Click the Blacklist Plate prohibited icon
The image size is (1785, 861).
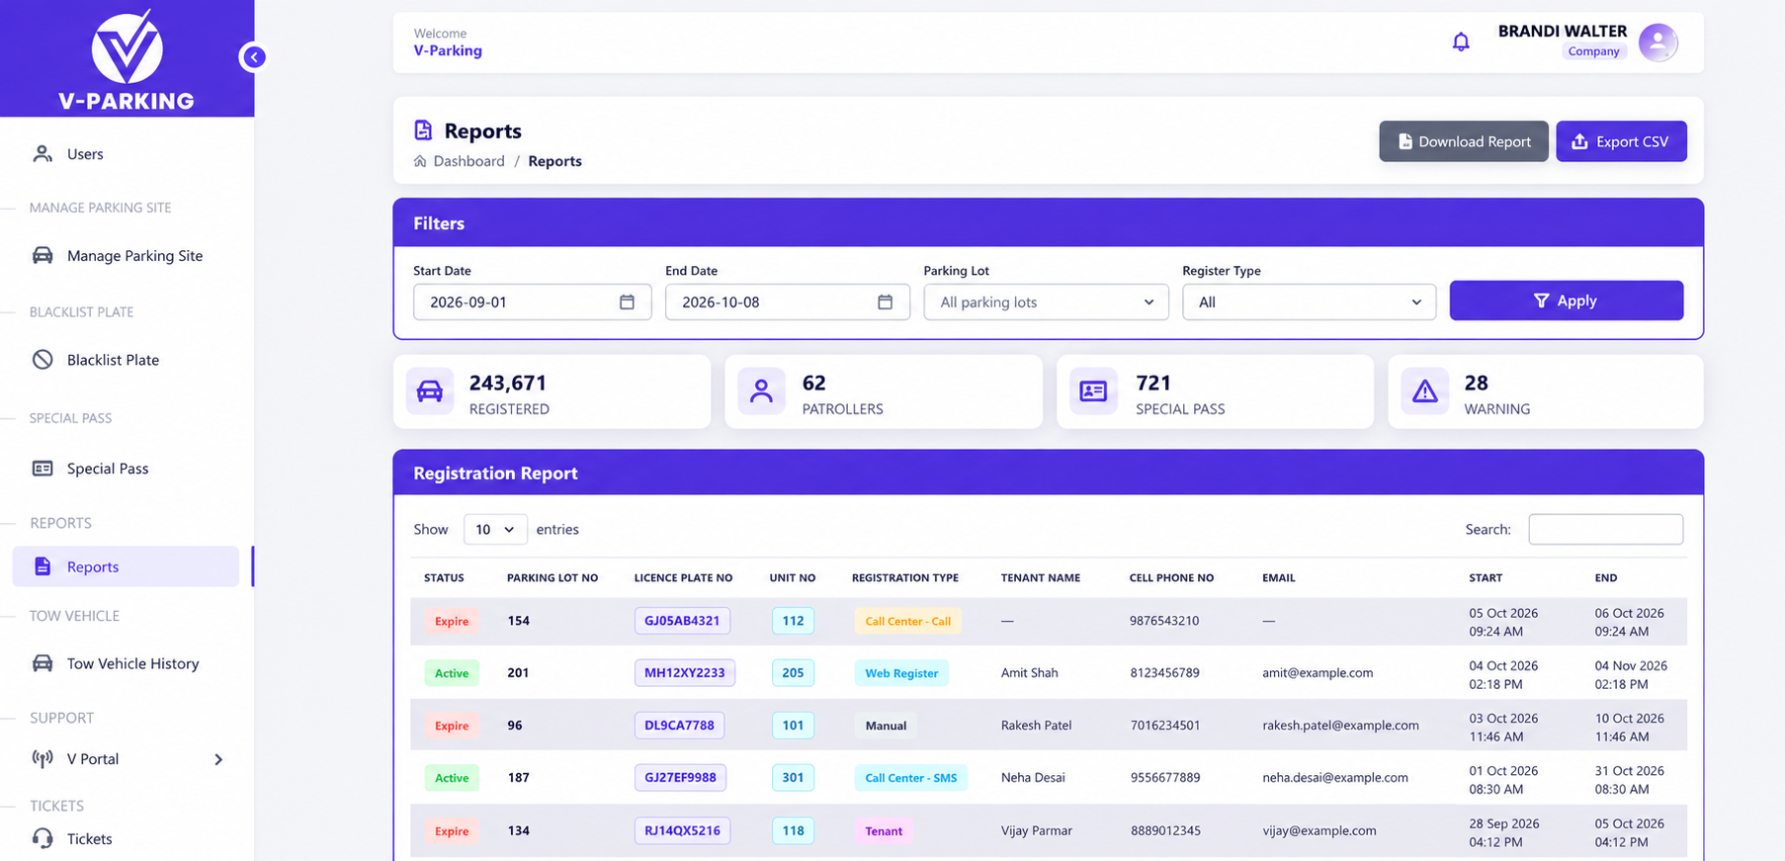pos(42,360)
